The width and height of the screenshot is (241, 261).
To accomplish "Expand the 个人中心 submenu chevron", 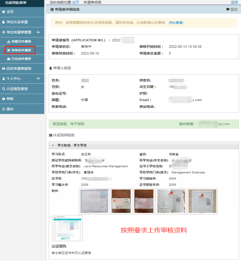I will point(38,79).
